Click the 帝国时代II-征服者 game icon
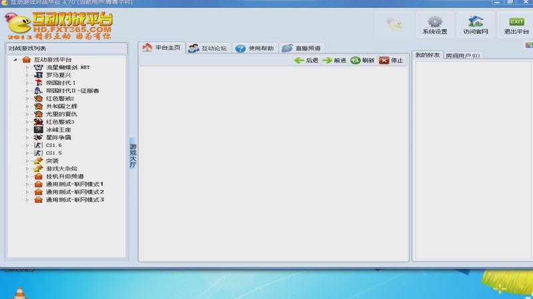Screen dimensions: 533x299 39,90
